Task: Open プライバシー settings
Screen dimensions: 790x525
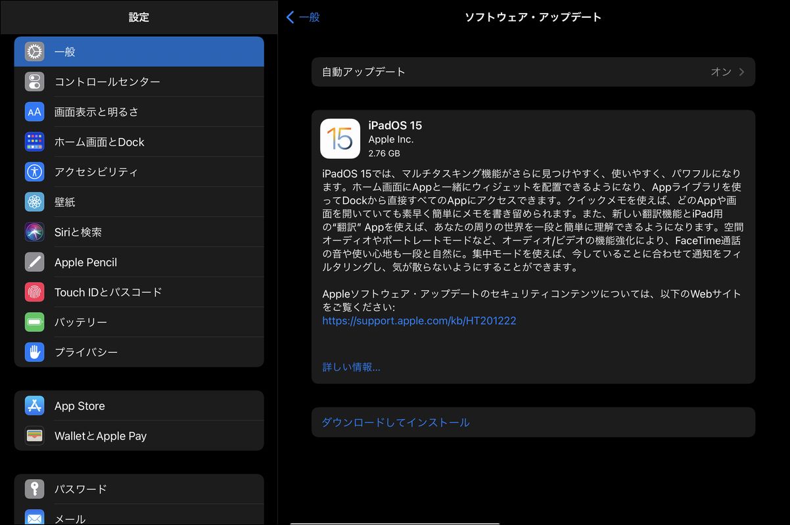Action: coord(139,352)
